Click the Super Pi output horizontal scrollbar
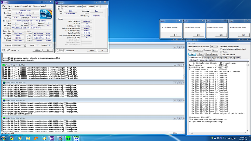251x141 pixels. (x=218, y=133)
